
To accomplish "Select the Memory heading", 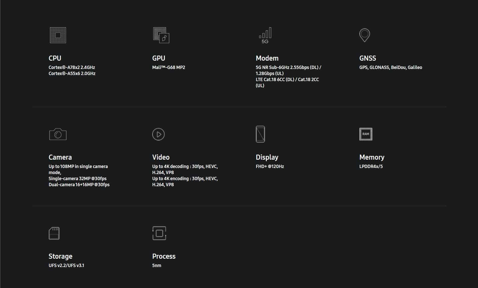I will (372, 157).
